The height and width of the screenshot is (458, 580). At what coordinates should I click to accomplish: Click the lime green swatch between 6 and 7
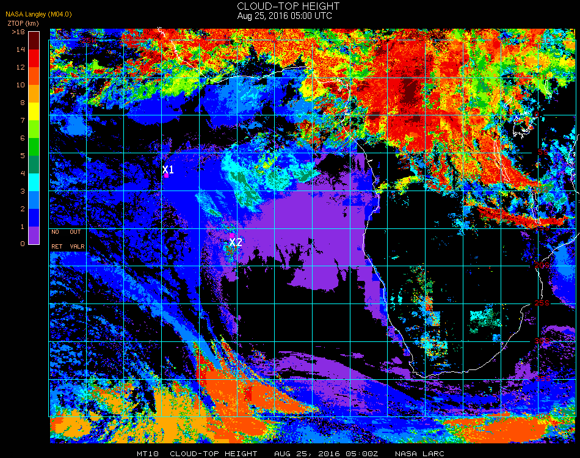click(x=34, y=129)
